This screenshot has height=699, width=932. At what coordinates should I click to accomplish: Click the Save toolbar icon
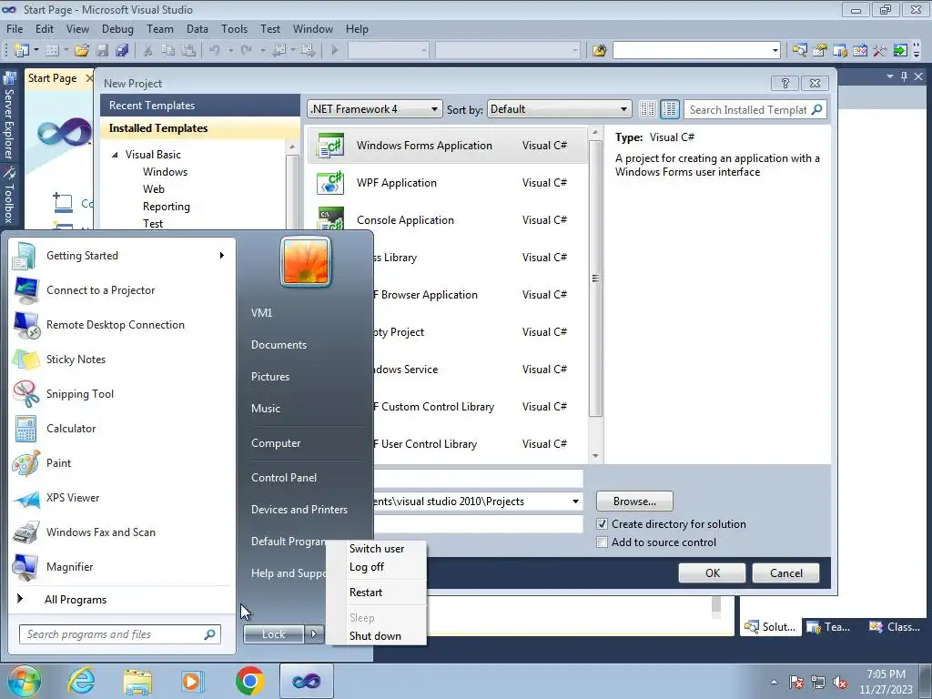tap(102, 51)
